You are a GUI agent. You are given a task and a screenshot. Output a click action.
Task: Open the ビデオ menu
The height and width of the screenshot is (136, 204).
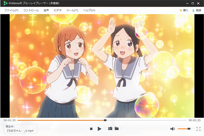click(58, 10)
